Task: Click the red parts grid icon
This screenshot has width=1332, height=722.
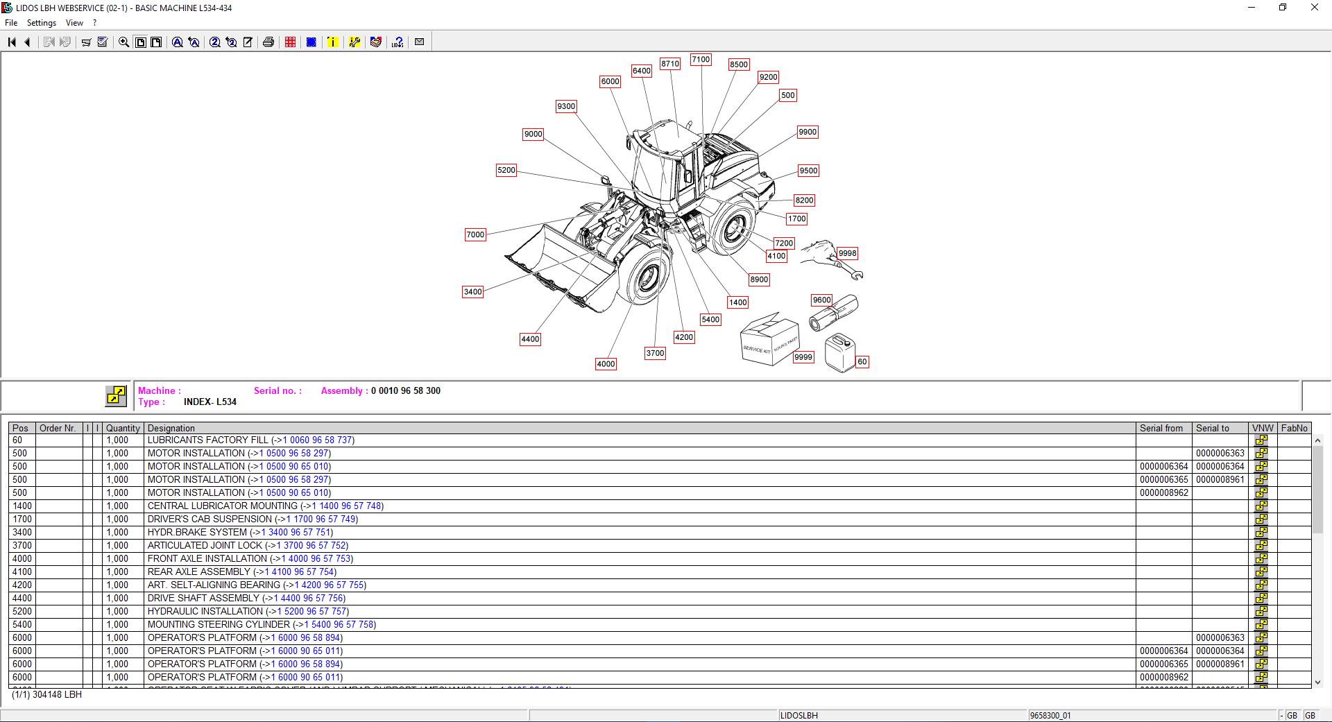Action: click(x=290, y=42)
